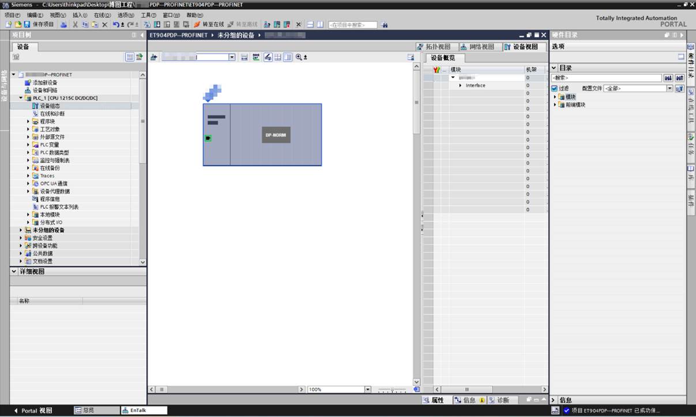Viewport: 696px width, 417px height.
Task: Click the binoculars search icon
Action: point(385,25)
